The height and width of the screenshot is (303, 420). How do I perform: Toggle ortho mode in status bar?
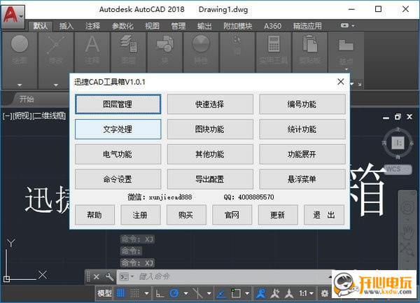(160, 293)
